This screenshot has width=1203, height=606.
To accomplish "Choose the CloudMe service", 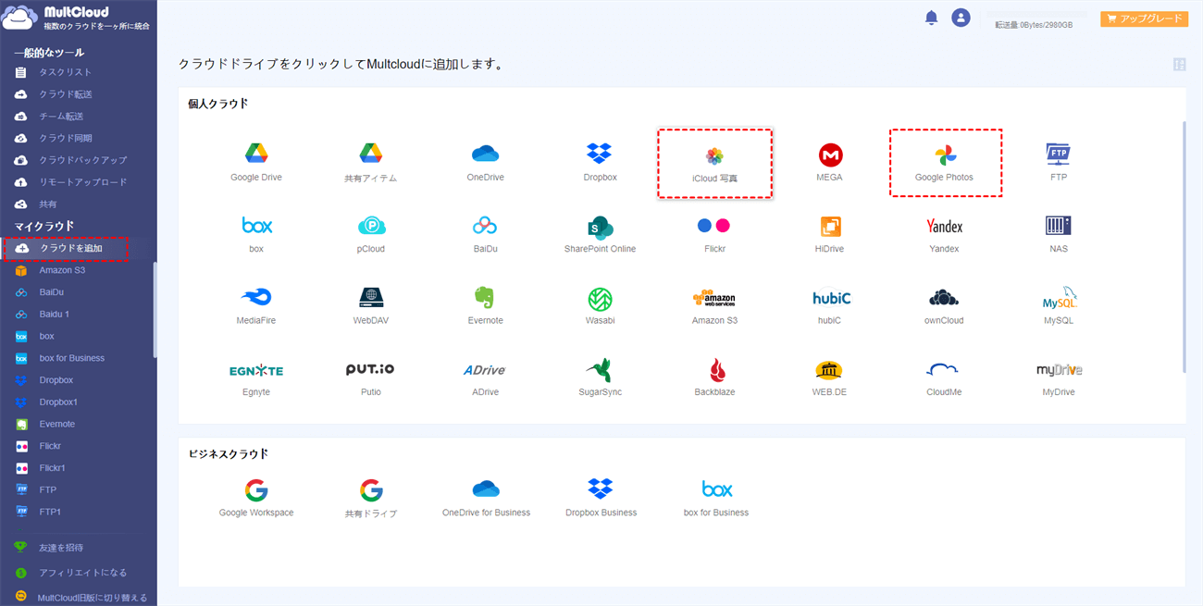I will [x=944, y=377].
